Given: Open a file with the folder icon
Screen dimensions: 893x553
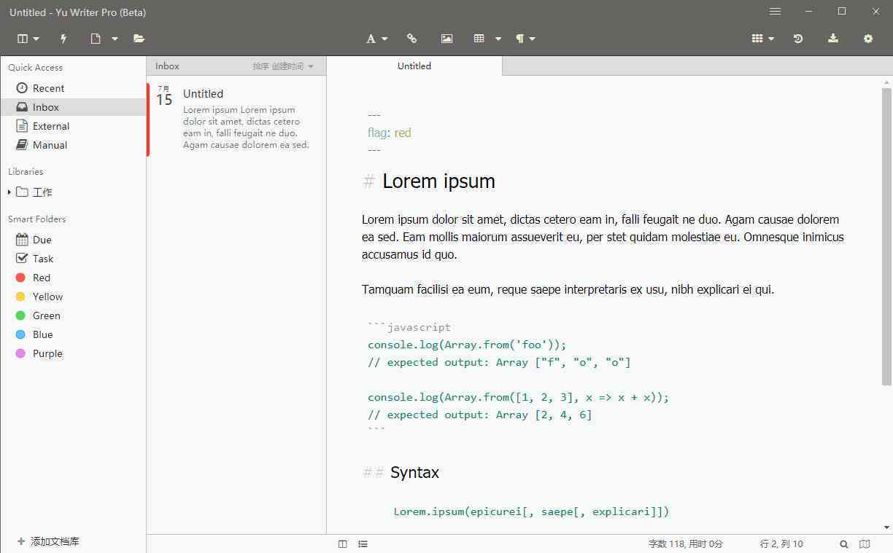Looking at the screenshot, I should [139, 39].
